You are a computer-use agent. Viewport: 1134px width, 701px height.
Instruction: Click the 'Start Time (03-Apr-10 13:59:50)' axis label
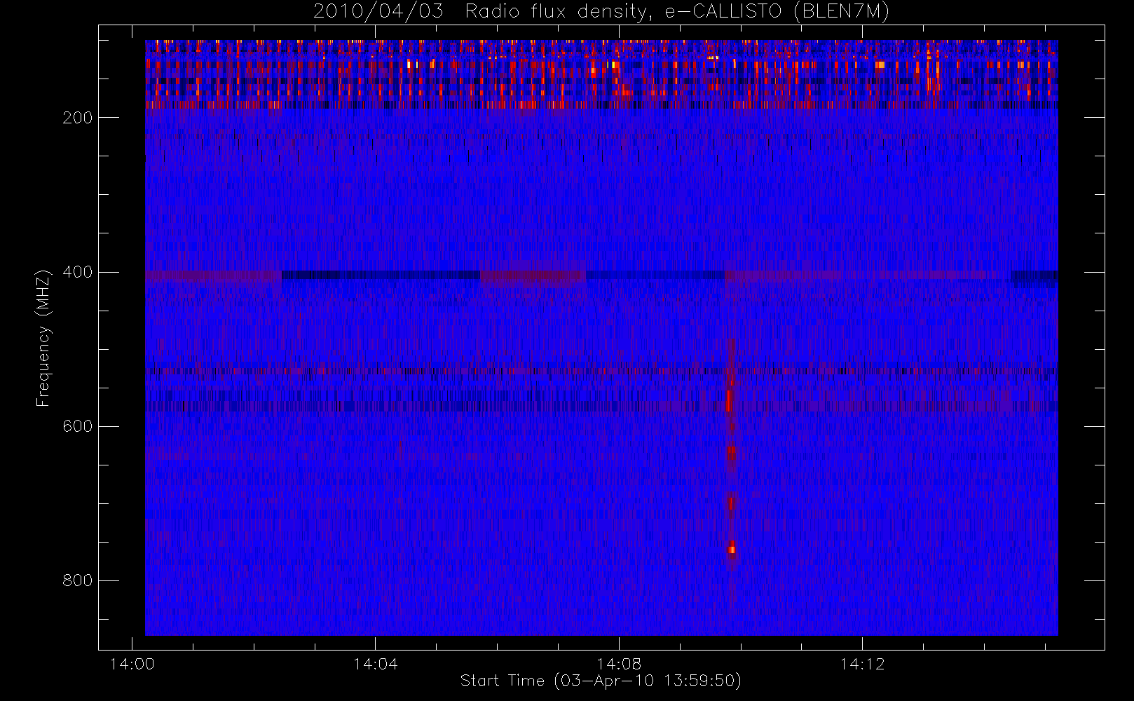click(601, 681)
